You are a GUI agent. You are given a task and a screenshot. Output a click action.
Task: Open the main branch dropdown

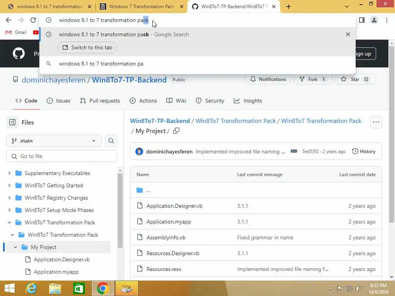pyautogui.click(x=54, y=141)
